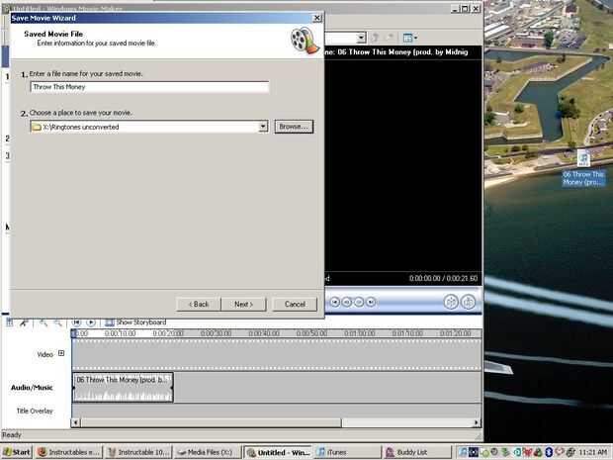Click the Up One Level icon in Movie Maker toolbar
Viewport: 613px width, 460px height.
376,38
